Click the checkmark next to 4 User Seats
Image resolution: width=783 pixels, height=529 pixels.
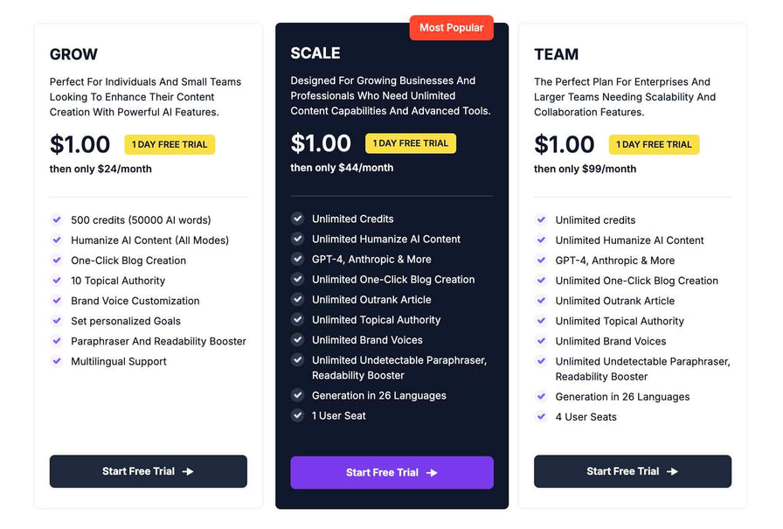coord(542,417)
